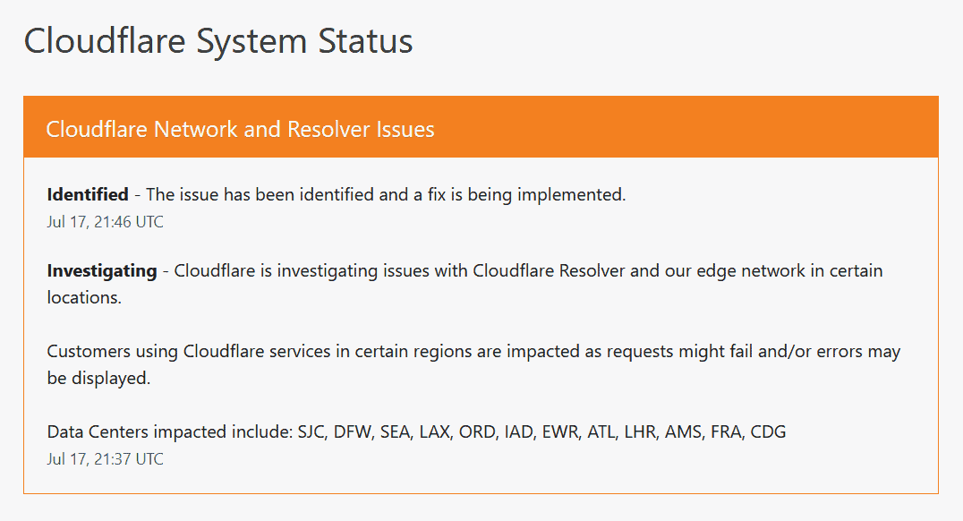Click the Jul 17, 21:37 UTC timestamp
Viewport: 963px width, 521px height.
[x=105, y=459]
